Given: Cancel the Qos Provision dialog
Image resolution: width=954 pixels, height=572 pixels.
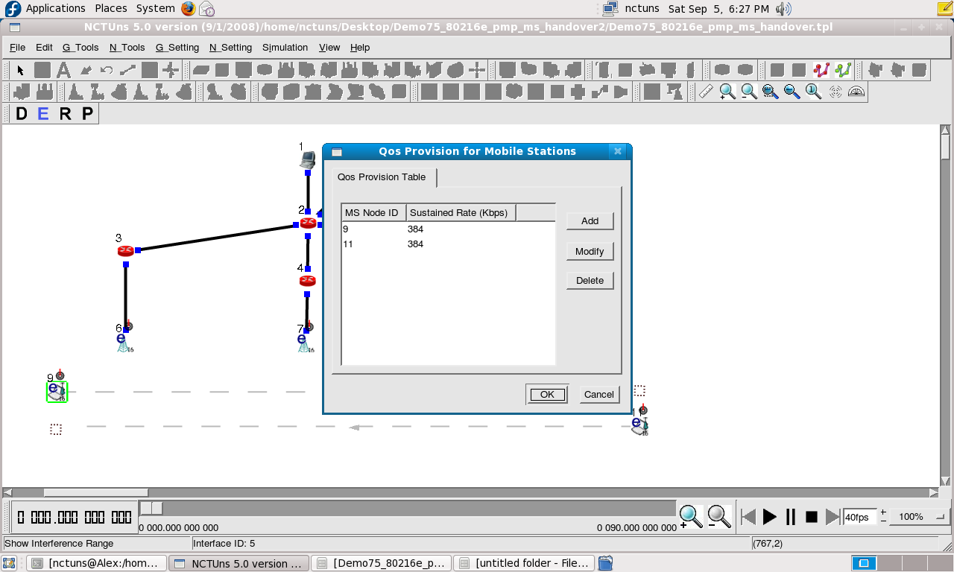Looking at the screenshot, I should (599, 395).
